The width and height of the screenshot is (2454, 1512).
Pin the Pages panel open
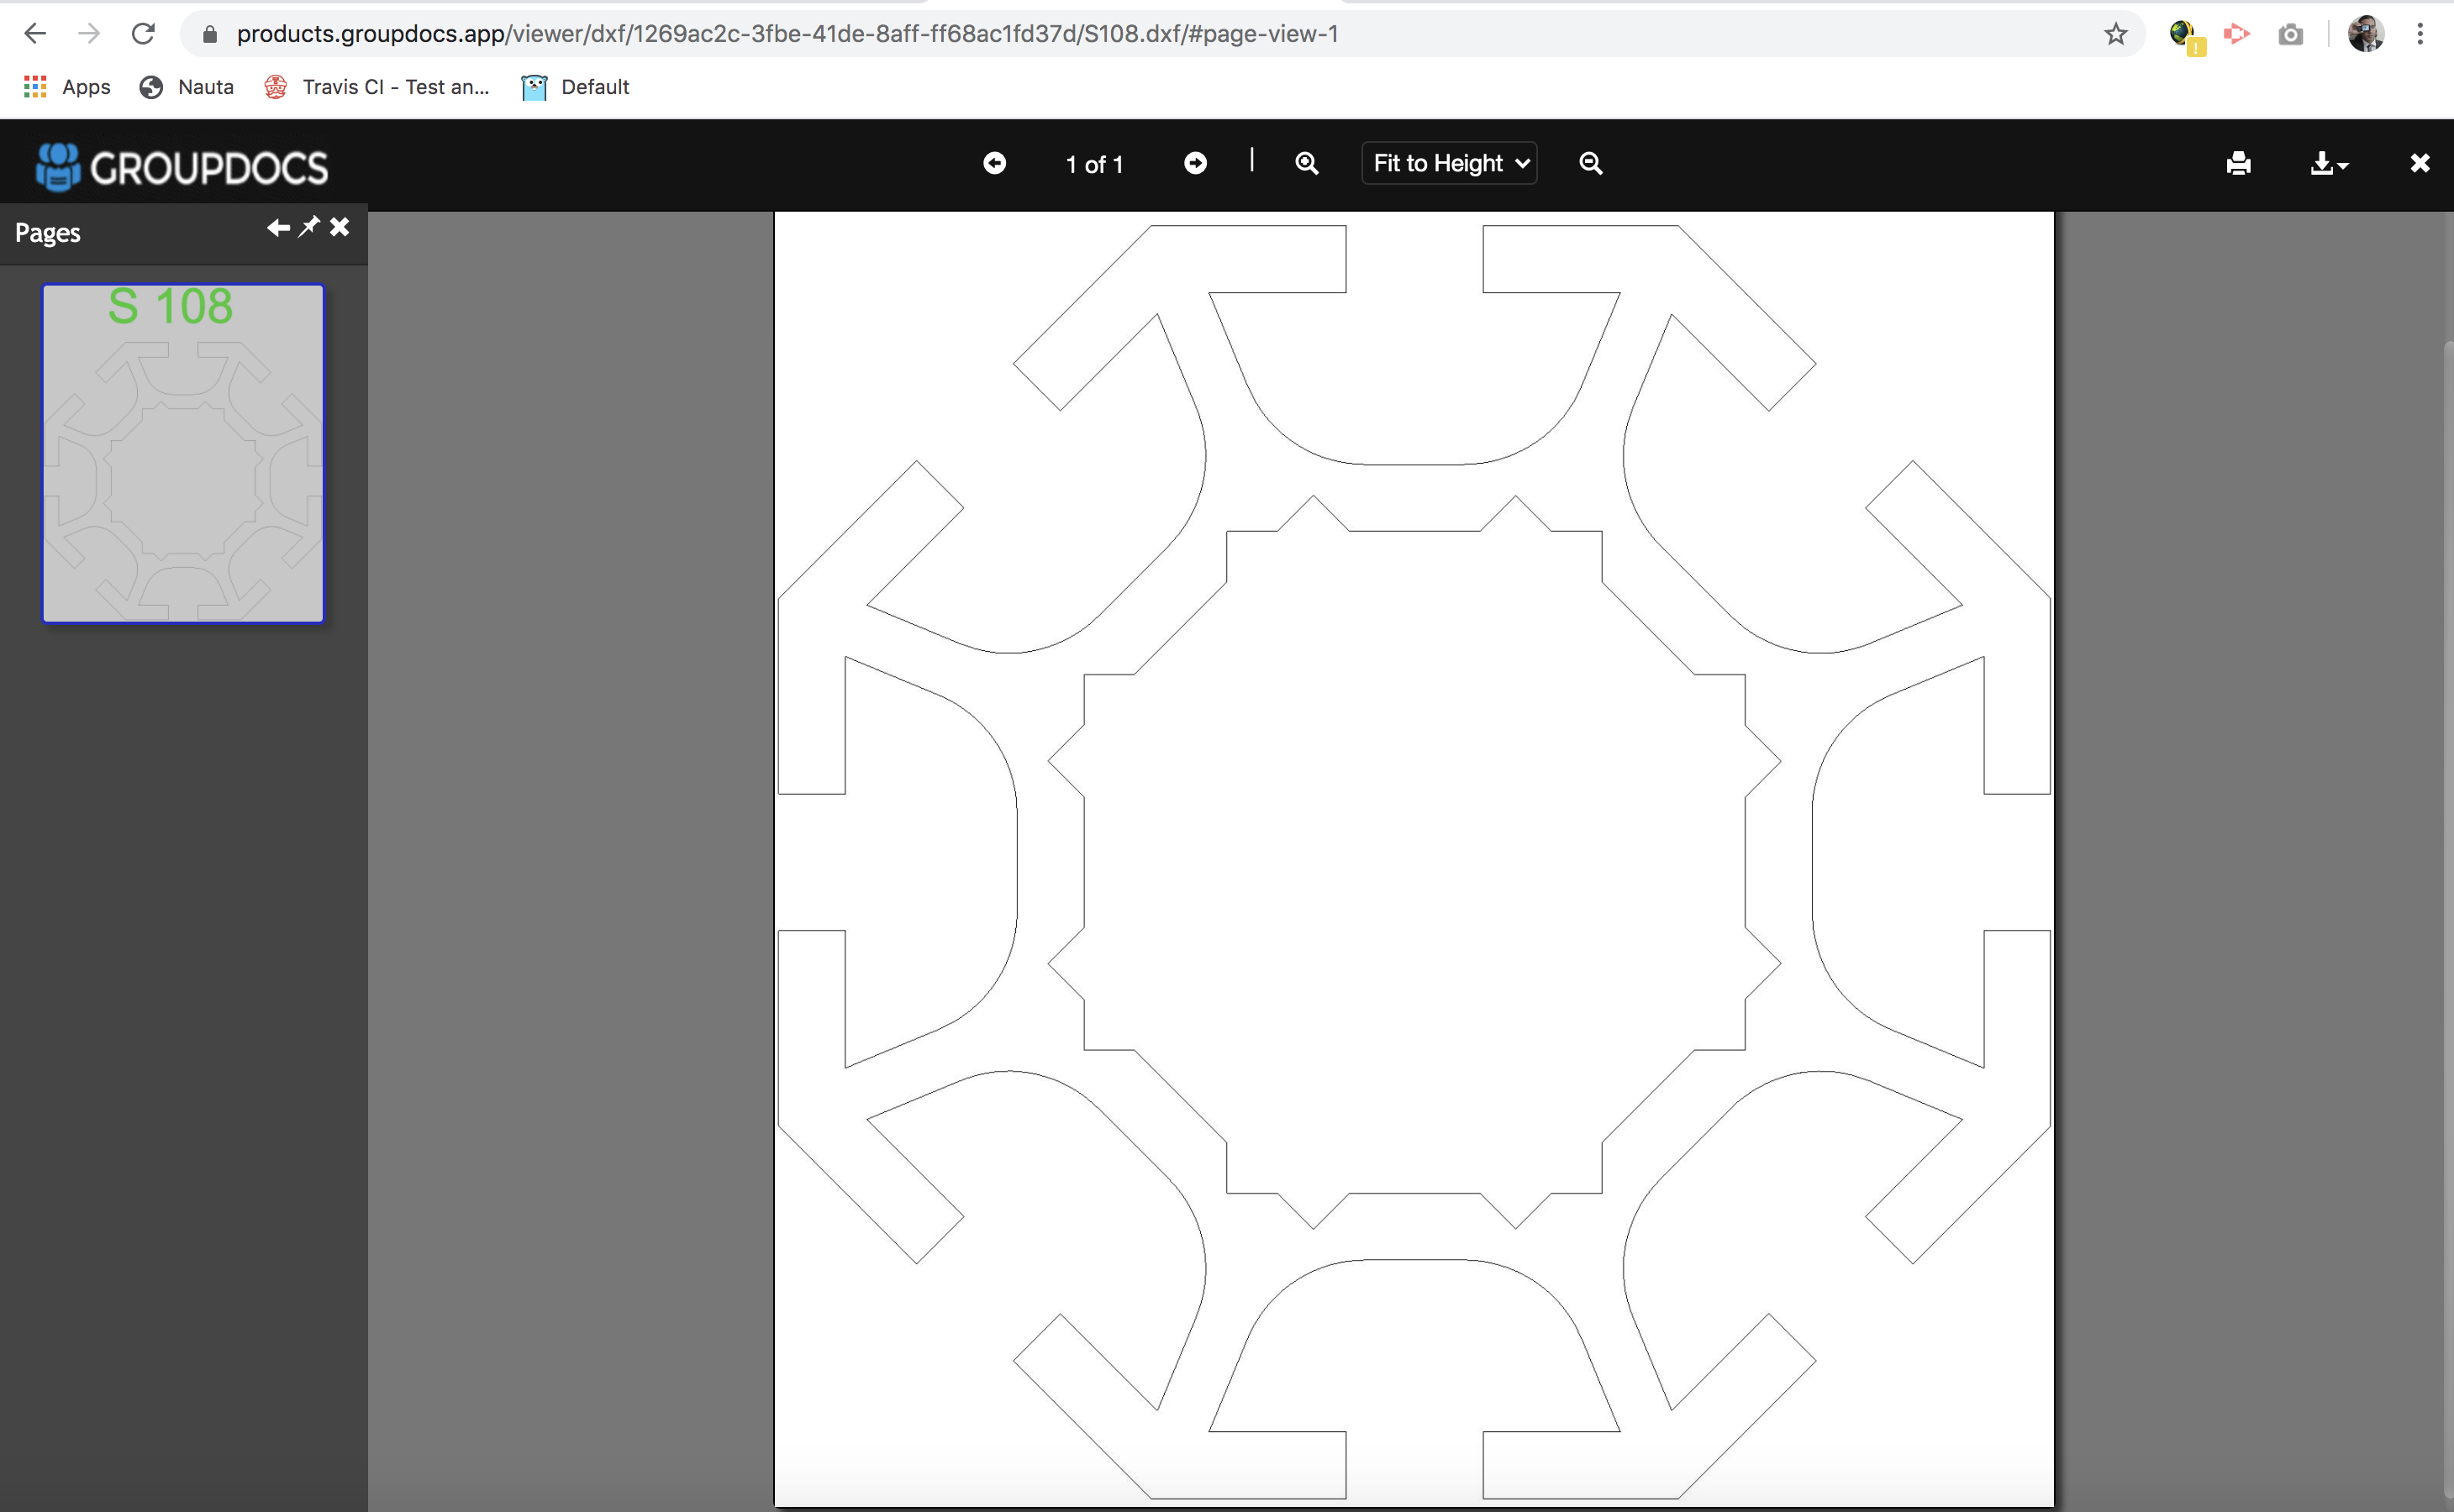click(309, 227)
